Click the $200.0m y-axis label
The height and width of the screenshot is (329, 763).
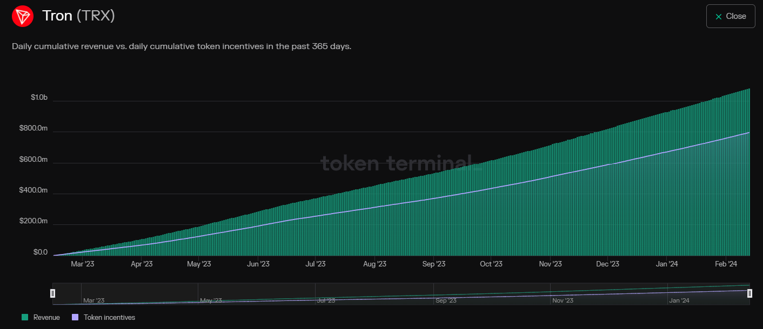point(34,221)
